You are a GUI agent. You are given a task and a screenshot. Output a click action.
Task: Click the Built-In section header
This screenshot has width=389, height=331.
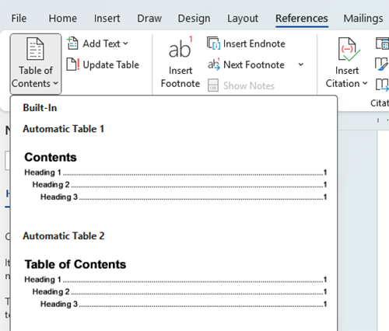pyautogui.click(x=40, y=108)
